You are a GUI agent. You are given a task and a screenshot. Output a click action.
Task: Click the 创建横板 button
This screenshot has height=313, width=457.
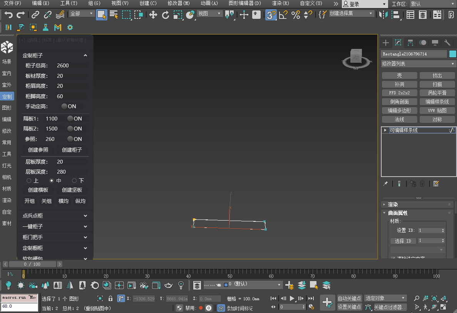38,190
